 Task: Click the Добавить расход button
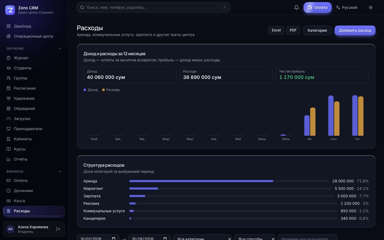(x=355, y=30)
